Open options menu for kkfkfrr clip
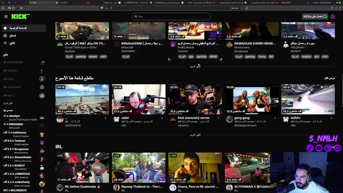This screenshot has height=193, width=343. [331, 118]
